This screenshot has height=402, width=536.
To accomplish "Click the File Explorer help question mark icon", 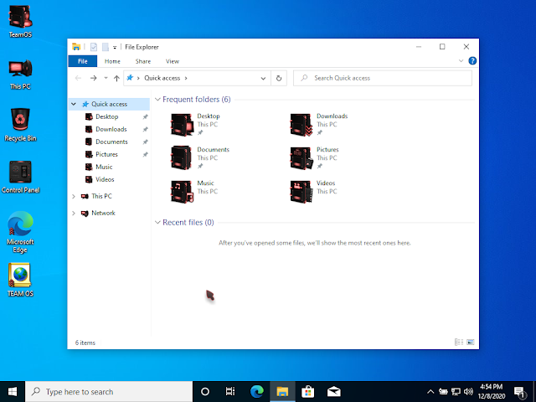I will click(x=472, y=61).
